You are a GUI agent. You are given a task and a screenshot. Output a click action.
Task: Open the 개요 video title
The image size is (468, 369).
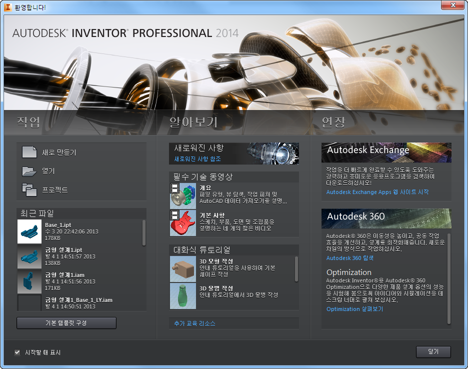(x=205, y=188)
